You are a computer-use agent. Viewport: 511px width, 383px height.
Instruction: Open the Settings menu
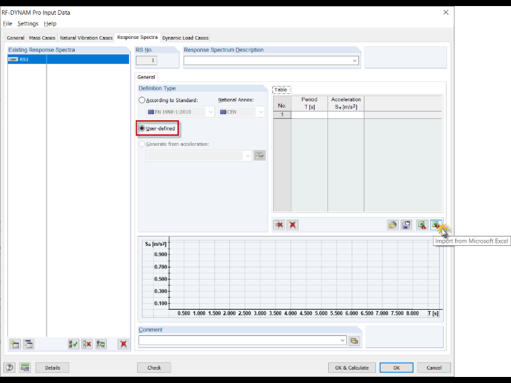pyautogui.click(x=28, y=24)
